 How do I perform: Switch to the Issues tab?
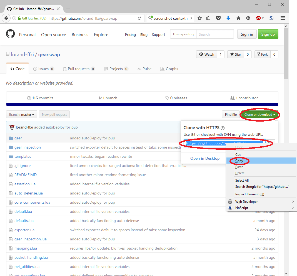click(43, 69)
